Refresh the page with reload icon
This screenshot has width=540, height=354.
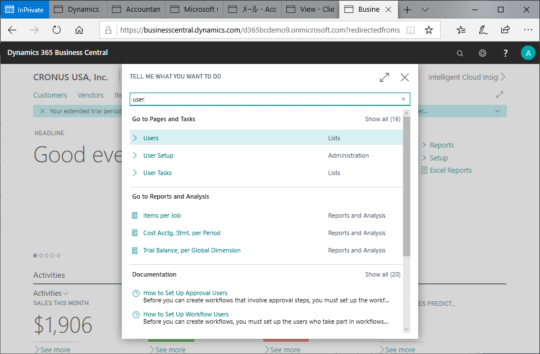[57, 30]
